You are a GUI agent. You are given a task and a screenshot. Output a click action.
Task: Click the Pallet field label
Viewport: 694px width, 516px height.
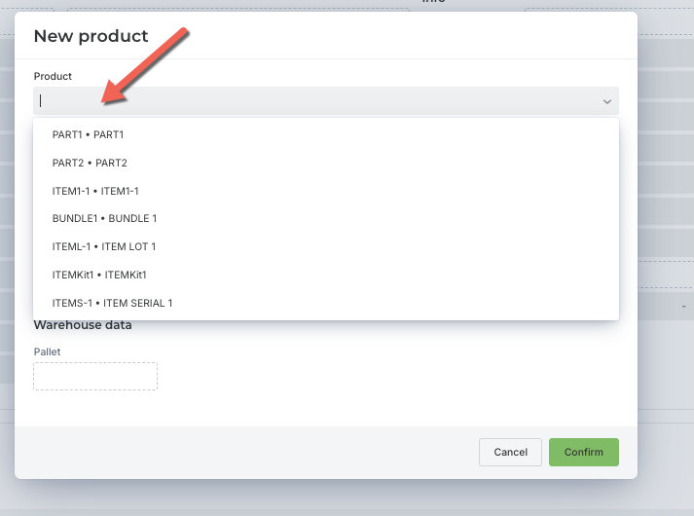coord(47,351)
